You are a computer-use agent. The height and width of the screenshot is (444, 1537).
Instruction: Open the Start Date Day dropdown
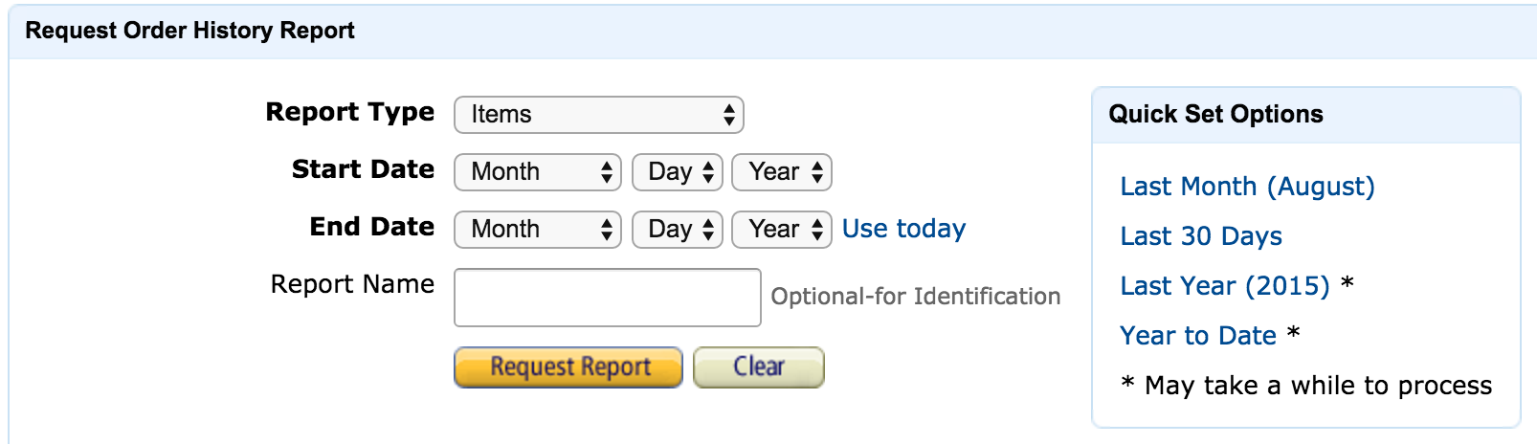(677, 172)
